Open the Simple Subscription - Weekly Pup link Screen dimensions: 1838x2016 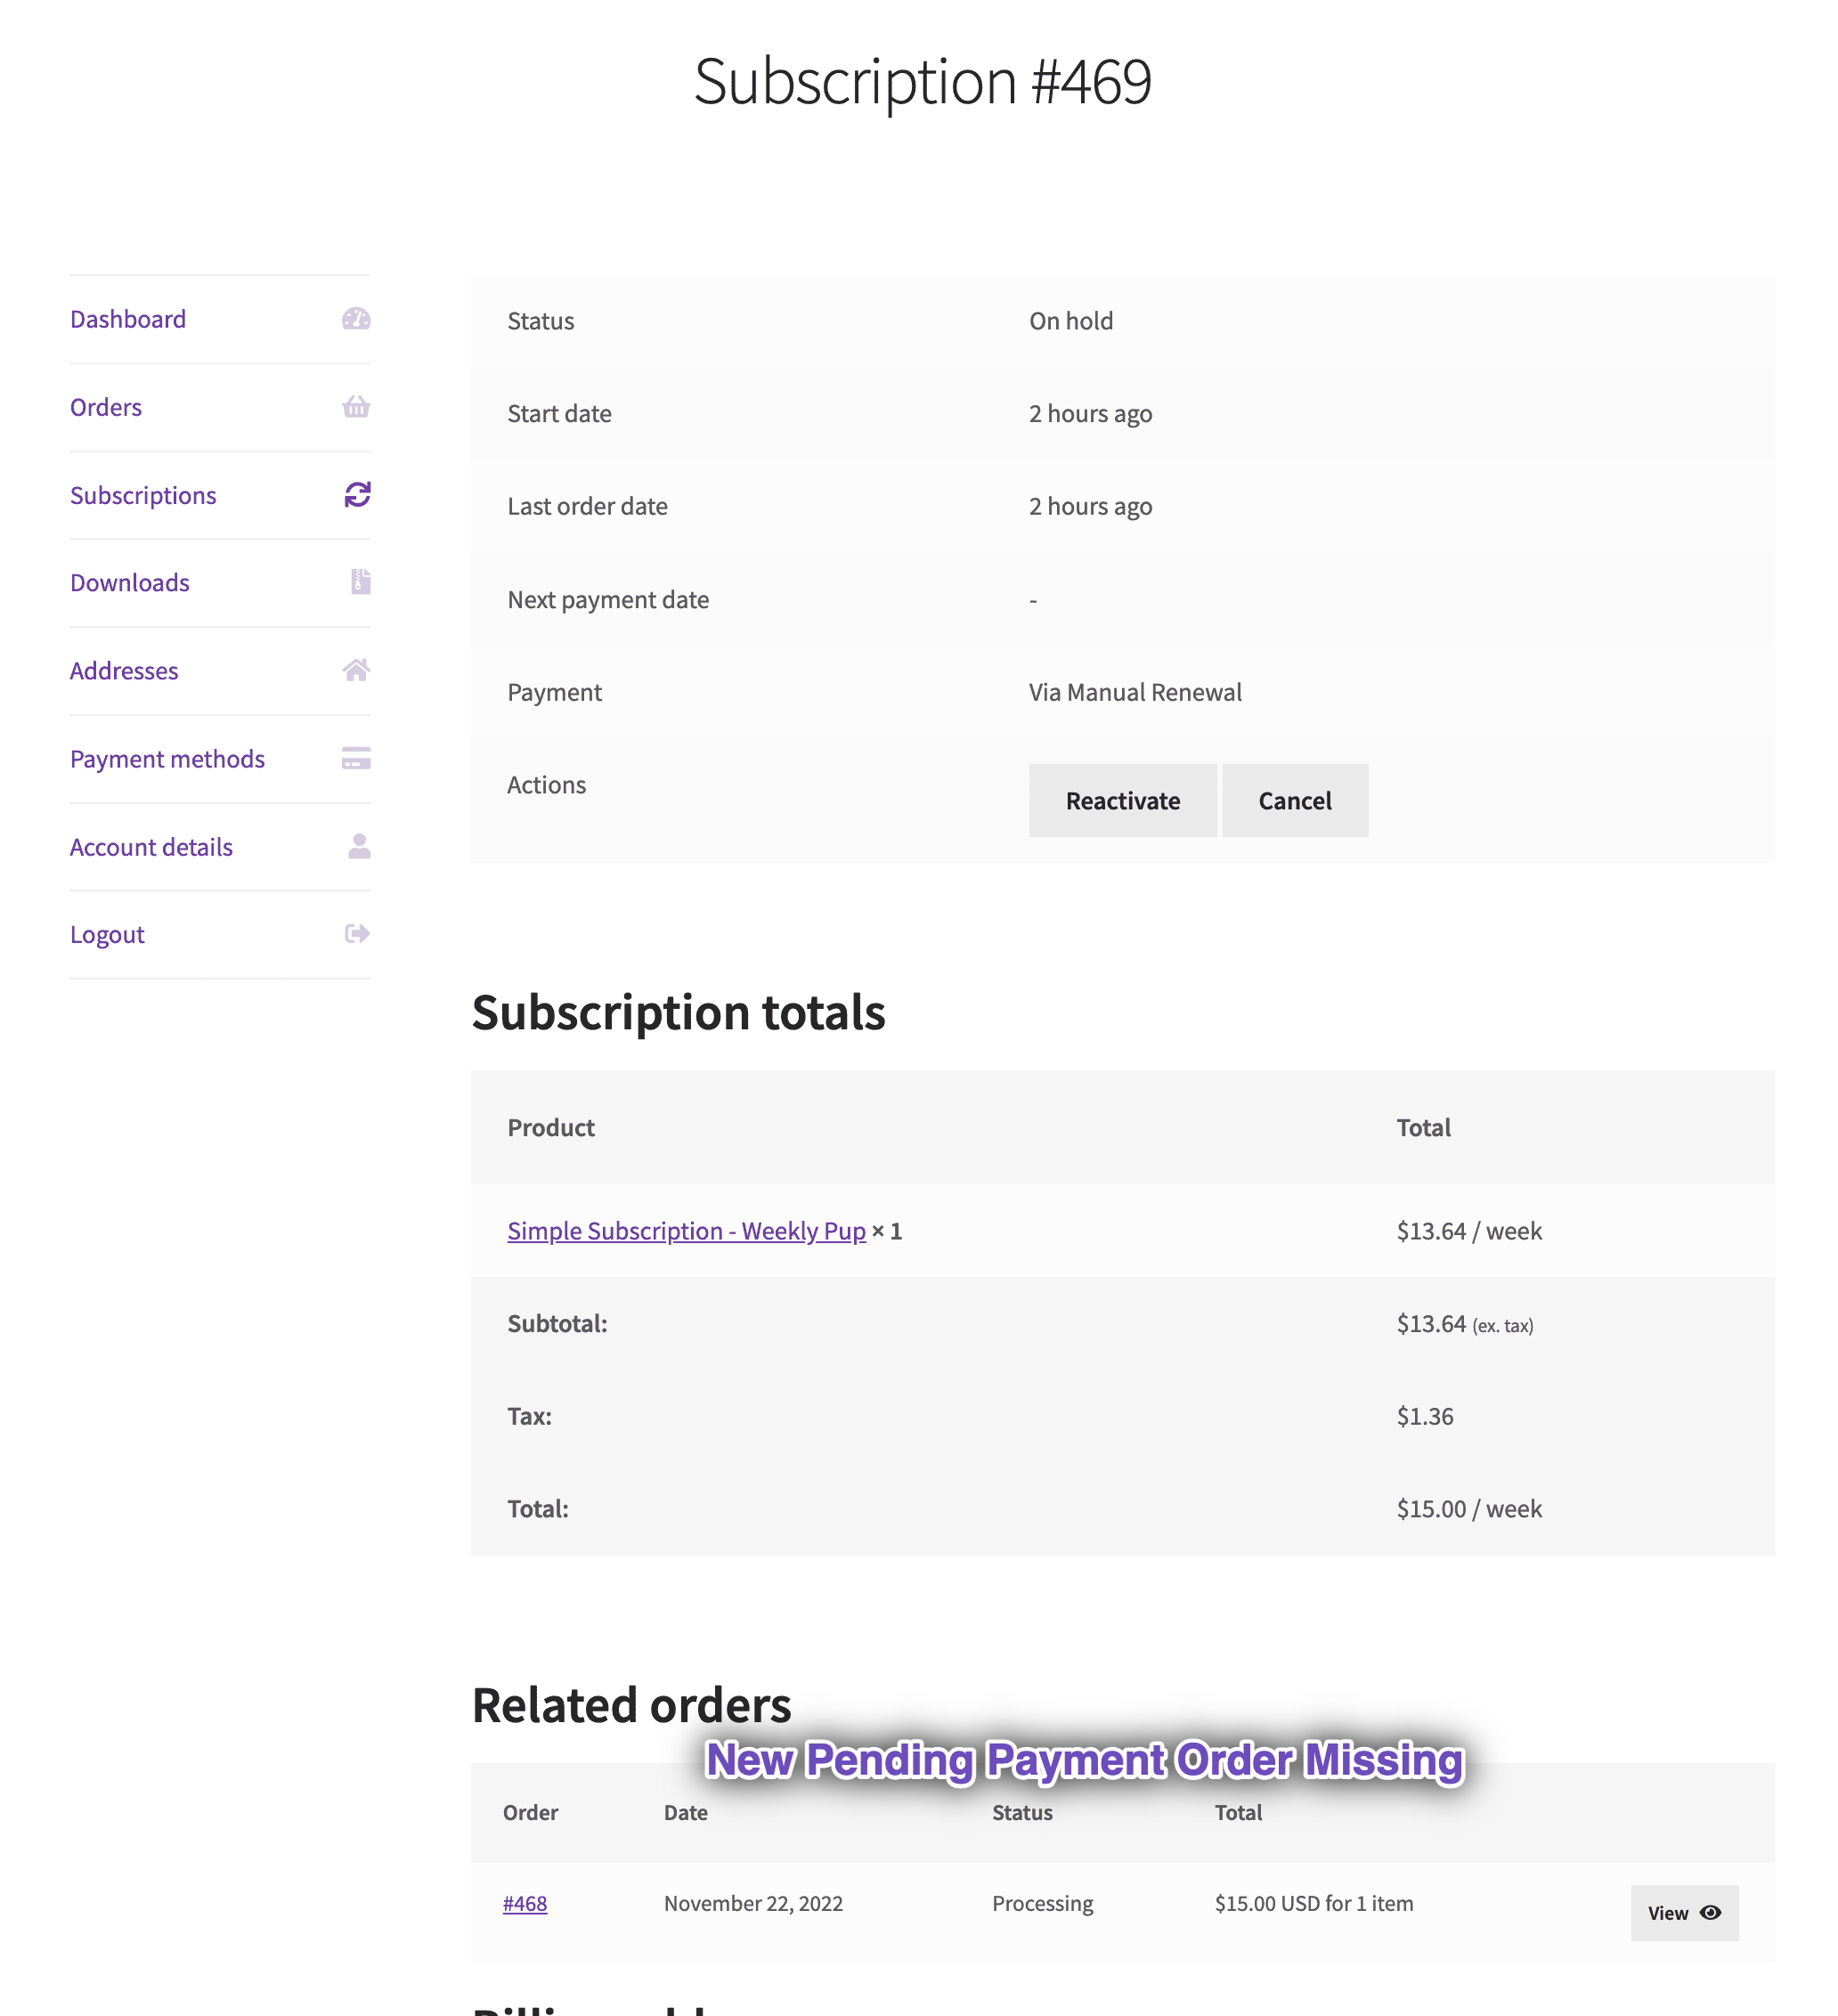click(686, 1231)
